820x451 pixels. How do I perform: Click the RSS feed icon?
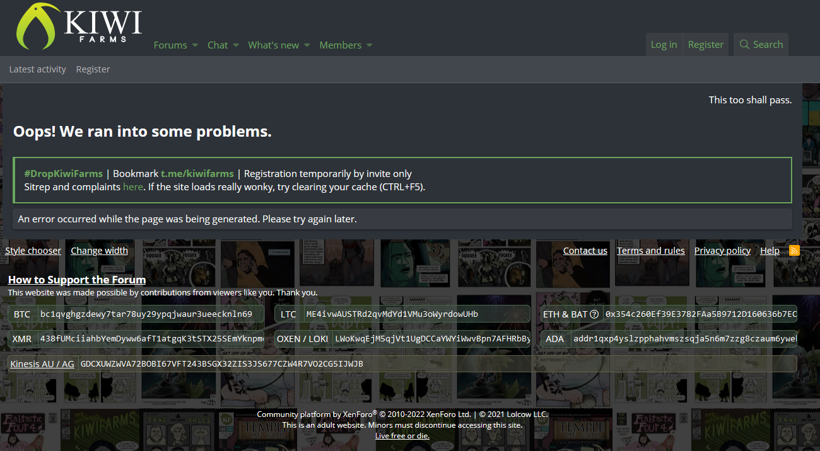pyautogui.click(x=795, y=251)
